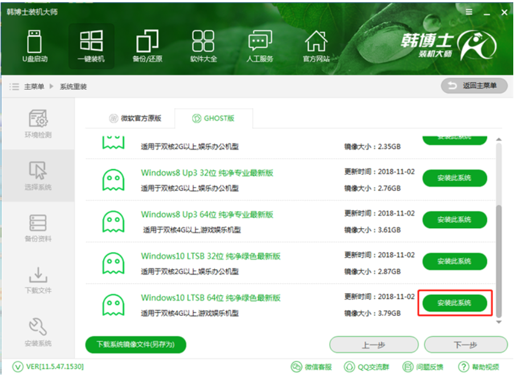Image resolution: width=515 pixels, height=375 pixels.
Task: Click the 镜像大小：2.35GB text
Action: (x=373, y=147)
